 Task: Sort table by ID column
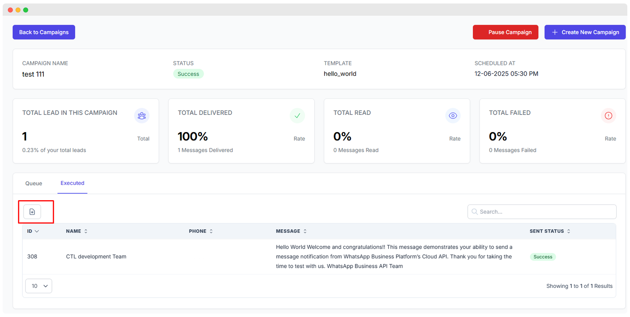pyautogui.click(x=33, y=231)
